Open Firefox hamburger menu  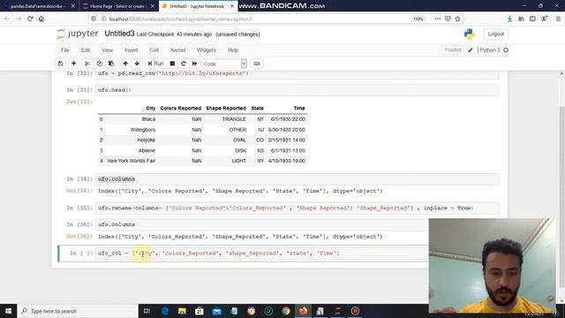click(558, 19)
